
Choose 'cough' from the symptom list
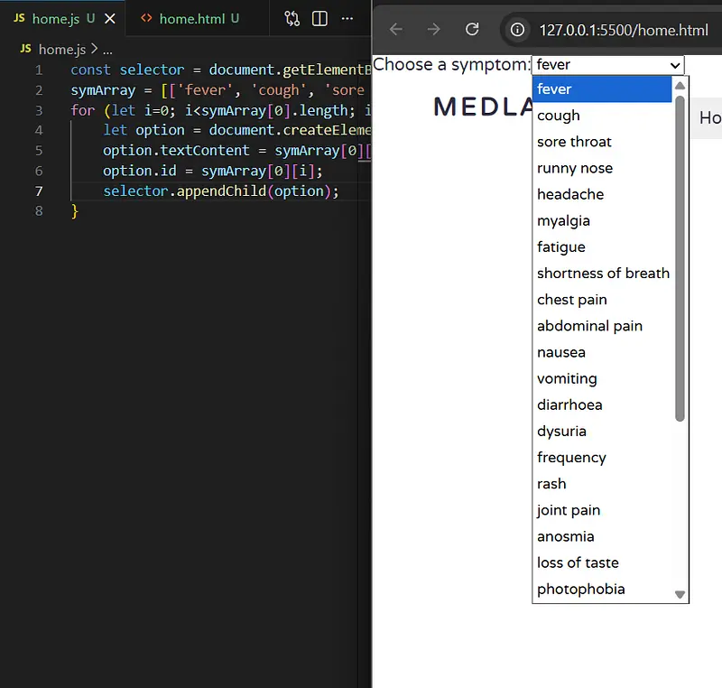click(559, 116)
